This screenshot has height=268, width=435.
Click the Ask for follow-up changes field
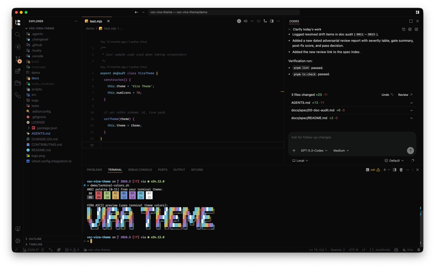[352, 137]
